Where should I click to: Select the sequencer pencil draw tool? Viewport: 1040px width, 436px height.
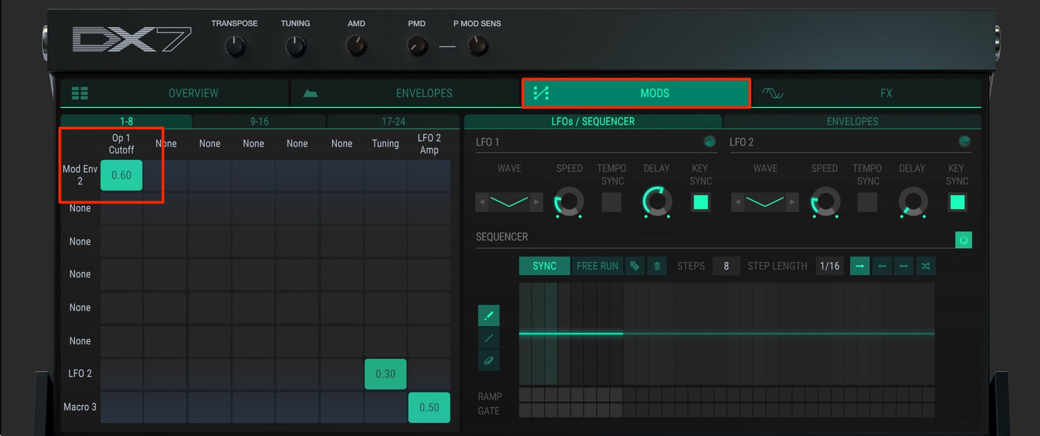point(488,316)
